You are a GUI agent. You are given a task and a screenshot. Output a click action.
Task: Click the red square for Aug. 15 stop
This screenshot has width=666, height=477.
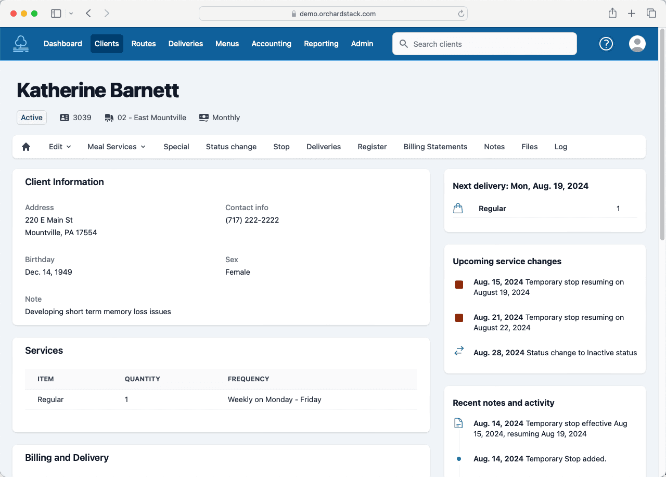(459, 285)
